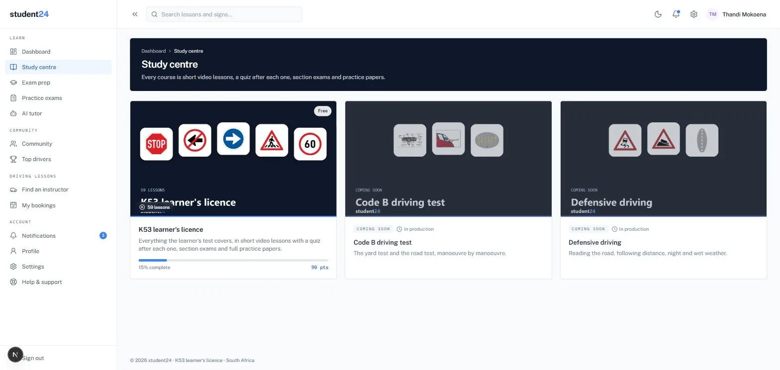Click the 60 speed limit sign icon
The image size is (780, 370).
coord(310,144)
